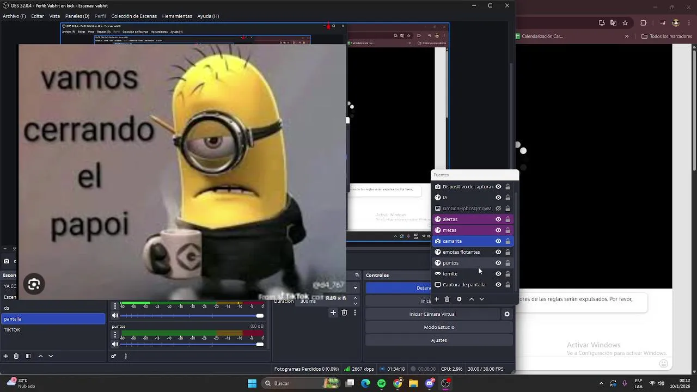
Task: Add a new source with the plus icon in Fuentes
Action: tap(437, 299)
